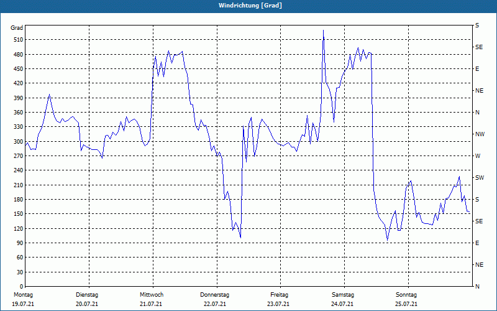
Task: Select the Grad y-axis unit label
Action: (17, 28)
